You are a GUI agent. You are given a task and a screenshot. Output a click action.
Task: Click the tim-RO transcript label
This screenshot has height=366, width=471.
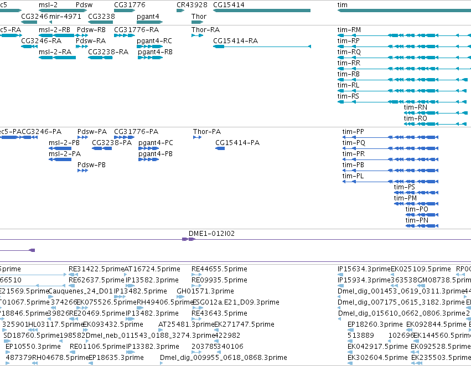[416, 118]
